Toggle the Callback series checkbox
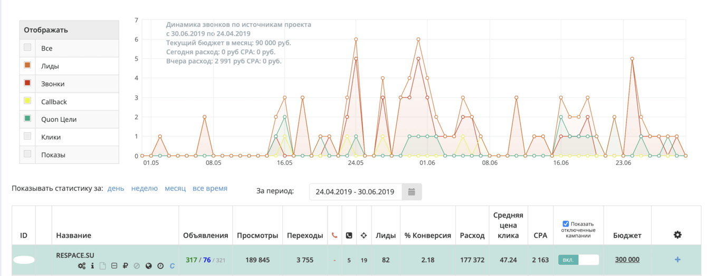The image size is (707, 276). pos(27,102)
